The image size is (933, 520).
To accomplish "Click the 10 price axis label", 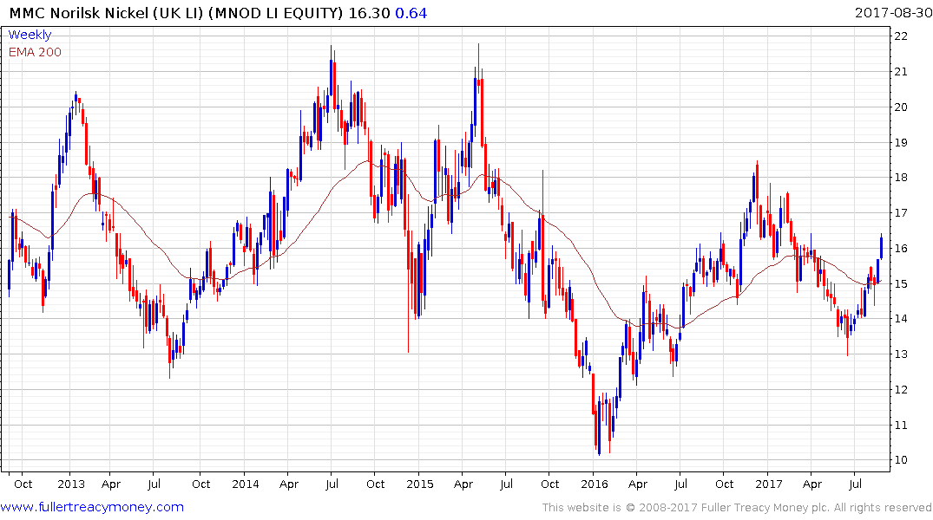I will [x=901, y=460].
